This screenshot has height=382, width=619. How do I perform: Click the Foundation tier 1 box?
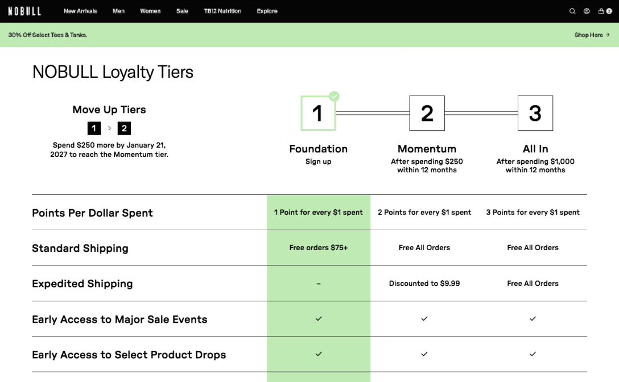coord(318,113)
